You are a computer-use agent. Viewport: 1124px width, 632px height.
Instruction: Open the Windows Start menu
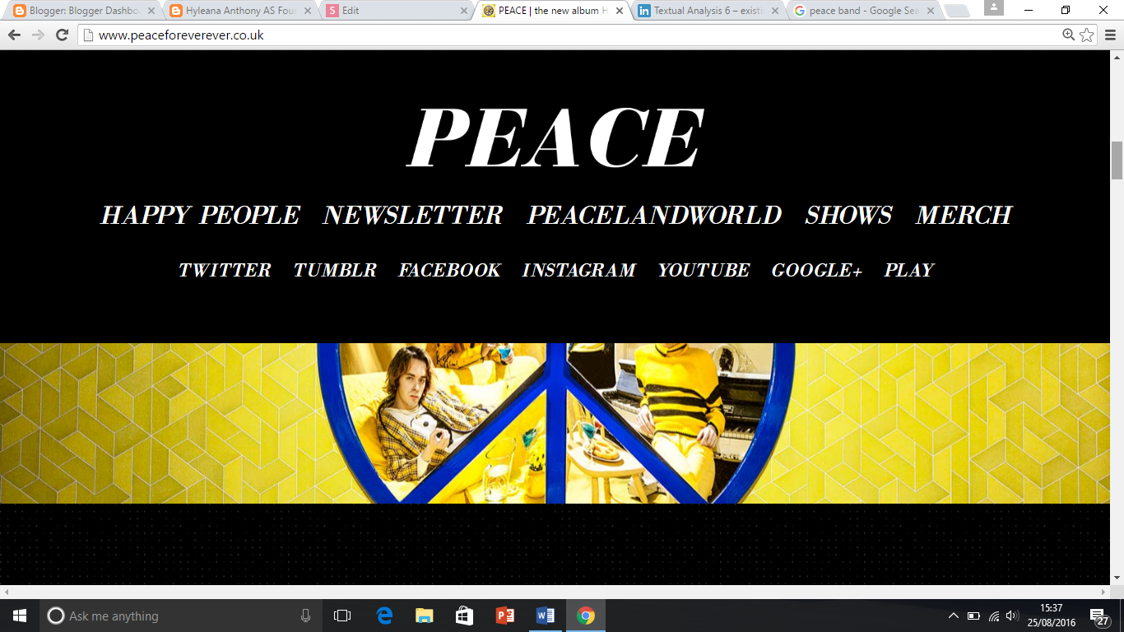point(20,616)
